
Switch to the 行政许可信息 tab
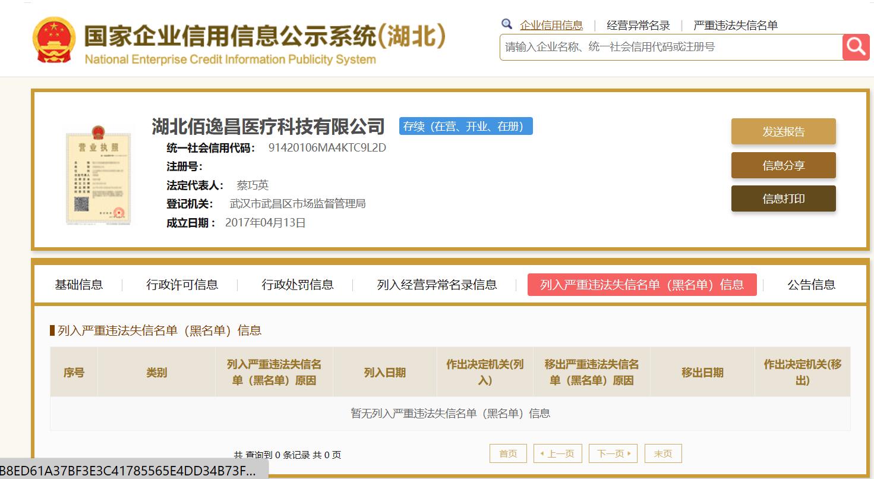pyautogui.click(x=182, y=285)
